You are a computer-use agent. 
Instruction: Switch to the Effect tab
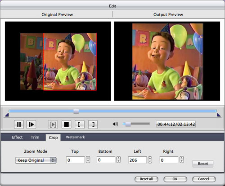tap(17, 137)
